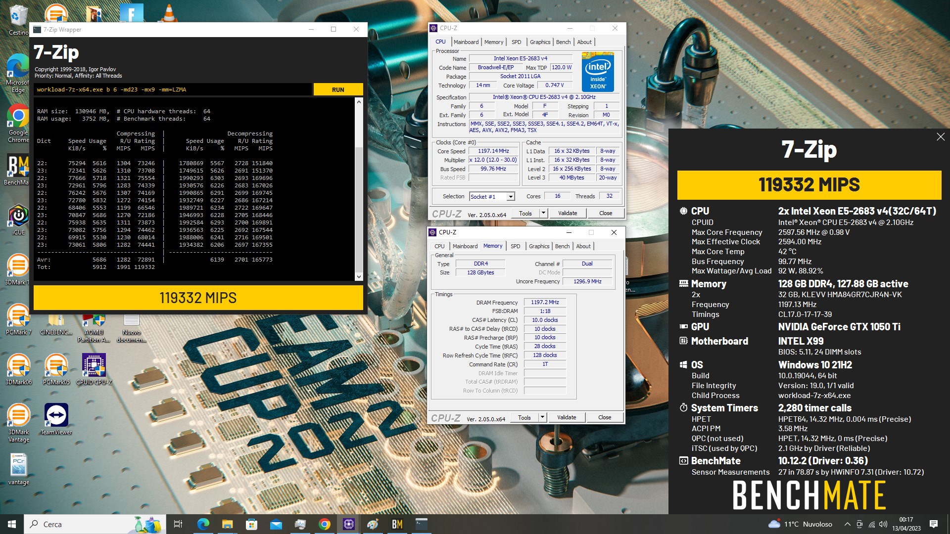
Task: Close the BenchMate result overlay
Action: (941, 137)
